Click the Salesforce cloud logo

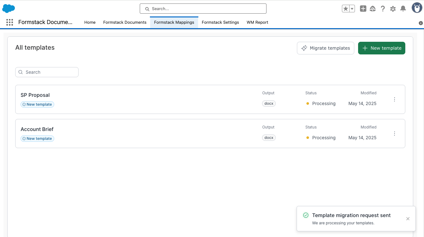pos(9,9)
